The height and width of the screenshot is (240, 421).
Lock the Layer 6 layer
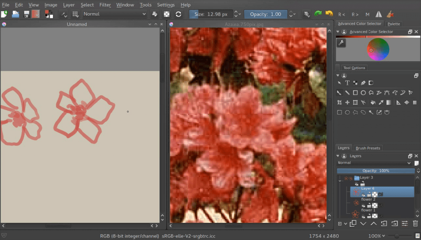(369, 194)
